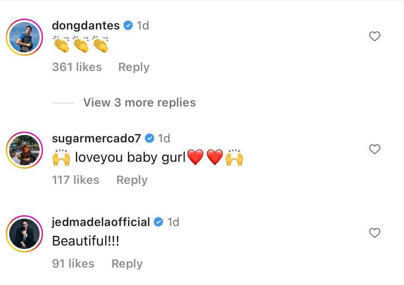404x285 pixels.
Task: View the 91 likes list
Action: 73,264
